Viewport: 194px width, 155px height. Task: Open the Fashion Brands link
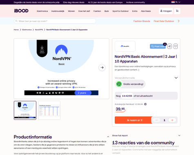click(x=142, y=21)
